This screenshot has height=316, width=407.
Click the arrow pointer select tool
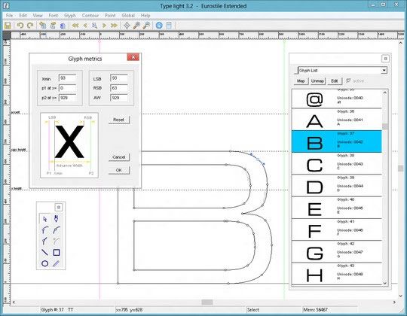tap(44, 219)
